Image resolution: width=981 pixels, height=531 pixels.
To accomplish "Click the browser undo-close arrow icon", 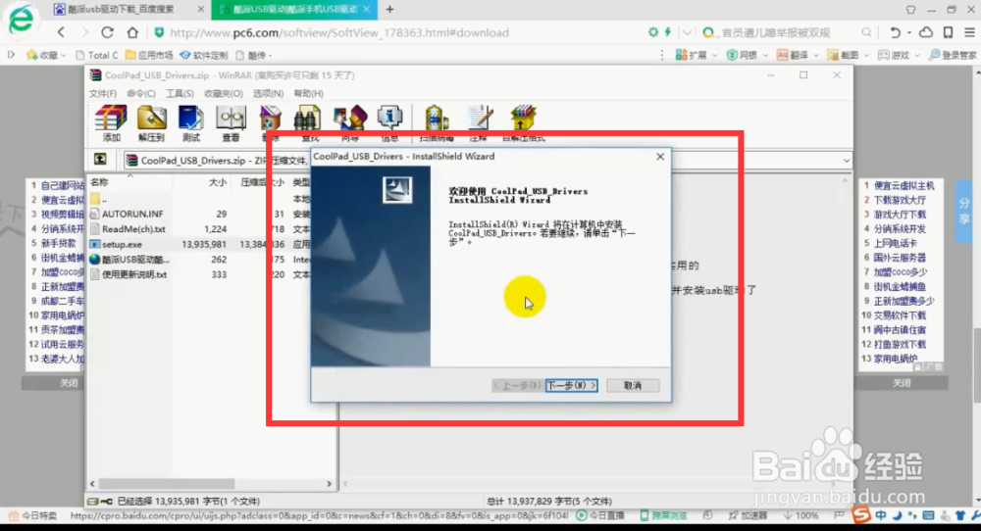I will point(896,32).
